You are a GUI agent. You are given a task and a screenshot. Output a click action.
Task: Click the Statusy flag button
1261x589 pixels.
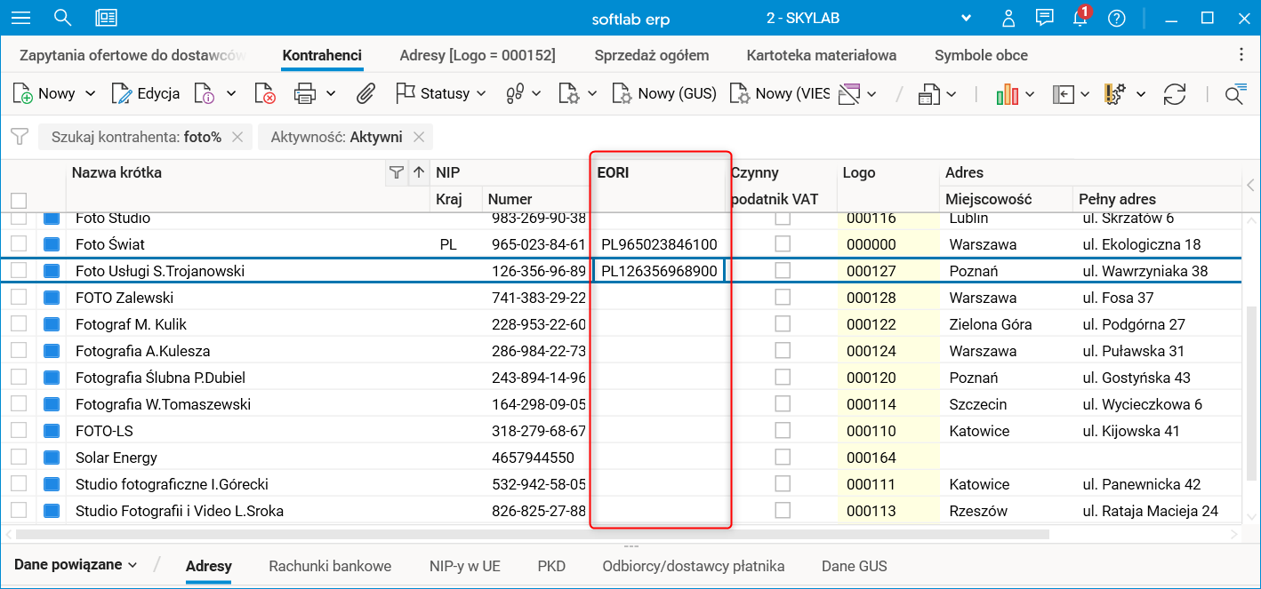(x=432, y=93)
